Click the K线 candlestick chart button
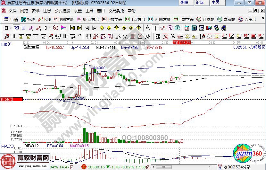266x170 pixels. (x=45, y=19)
